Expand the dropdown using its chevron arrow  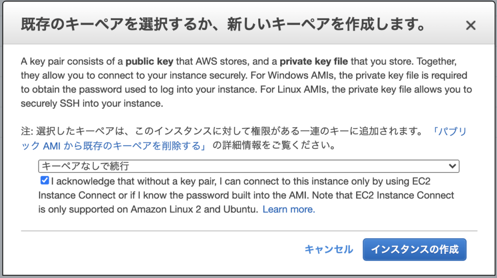click(452, 166)
